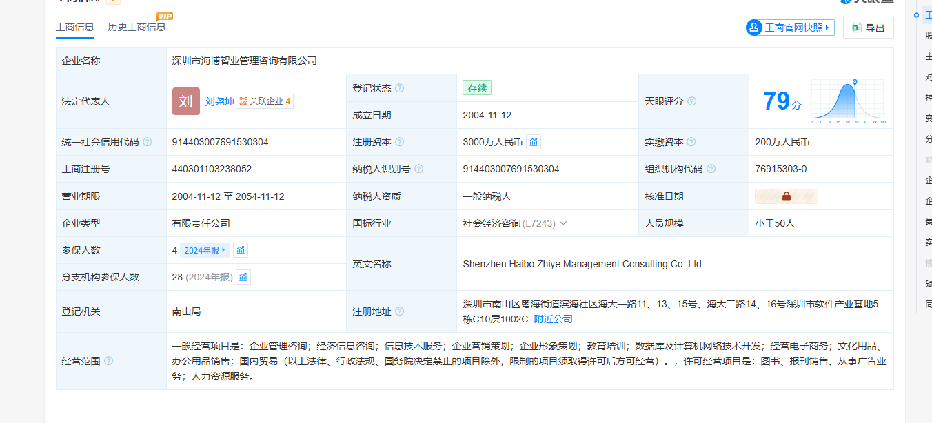Image resolution: width=932 pixels, height=423 pixels.
Task: Select 纳税人资质 value 一般纳税人
Action: (487, 196)
